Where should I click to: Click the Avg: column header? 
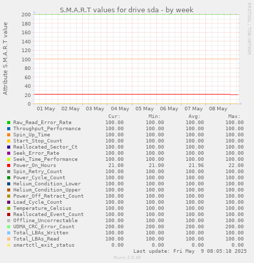click(x=194, y=116)
